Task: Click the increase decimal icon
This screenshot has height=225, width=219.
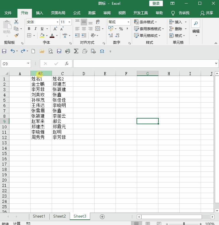Action: point(111,35)
